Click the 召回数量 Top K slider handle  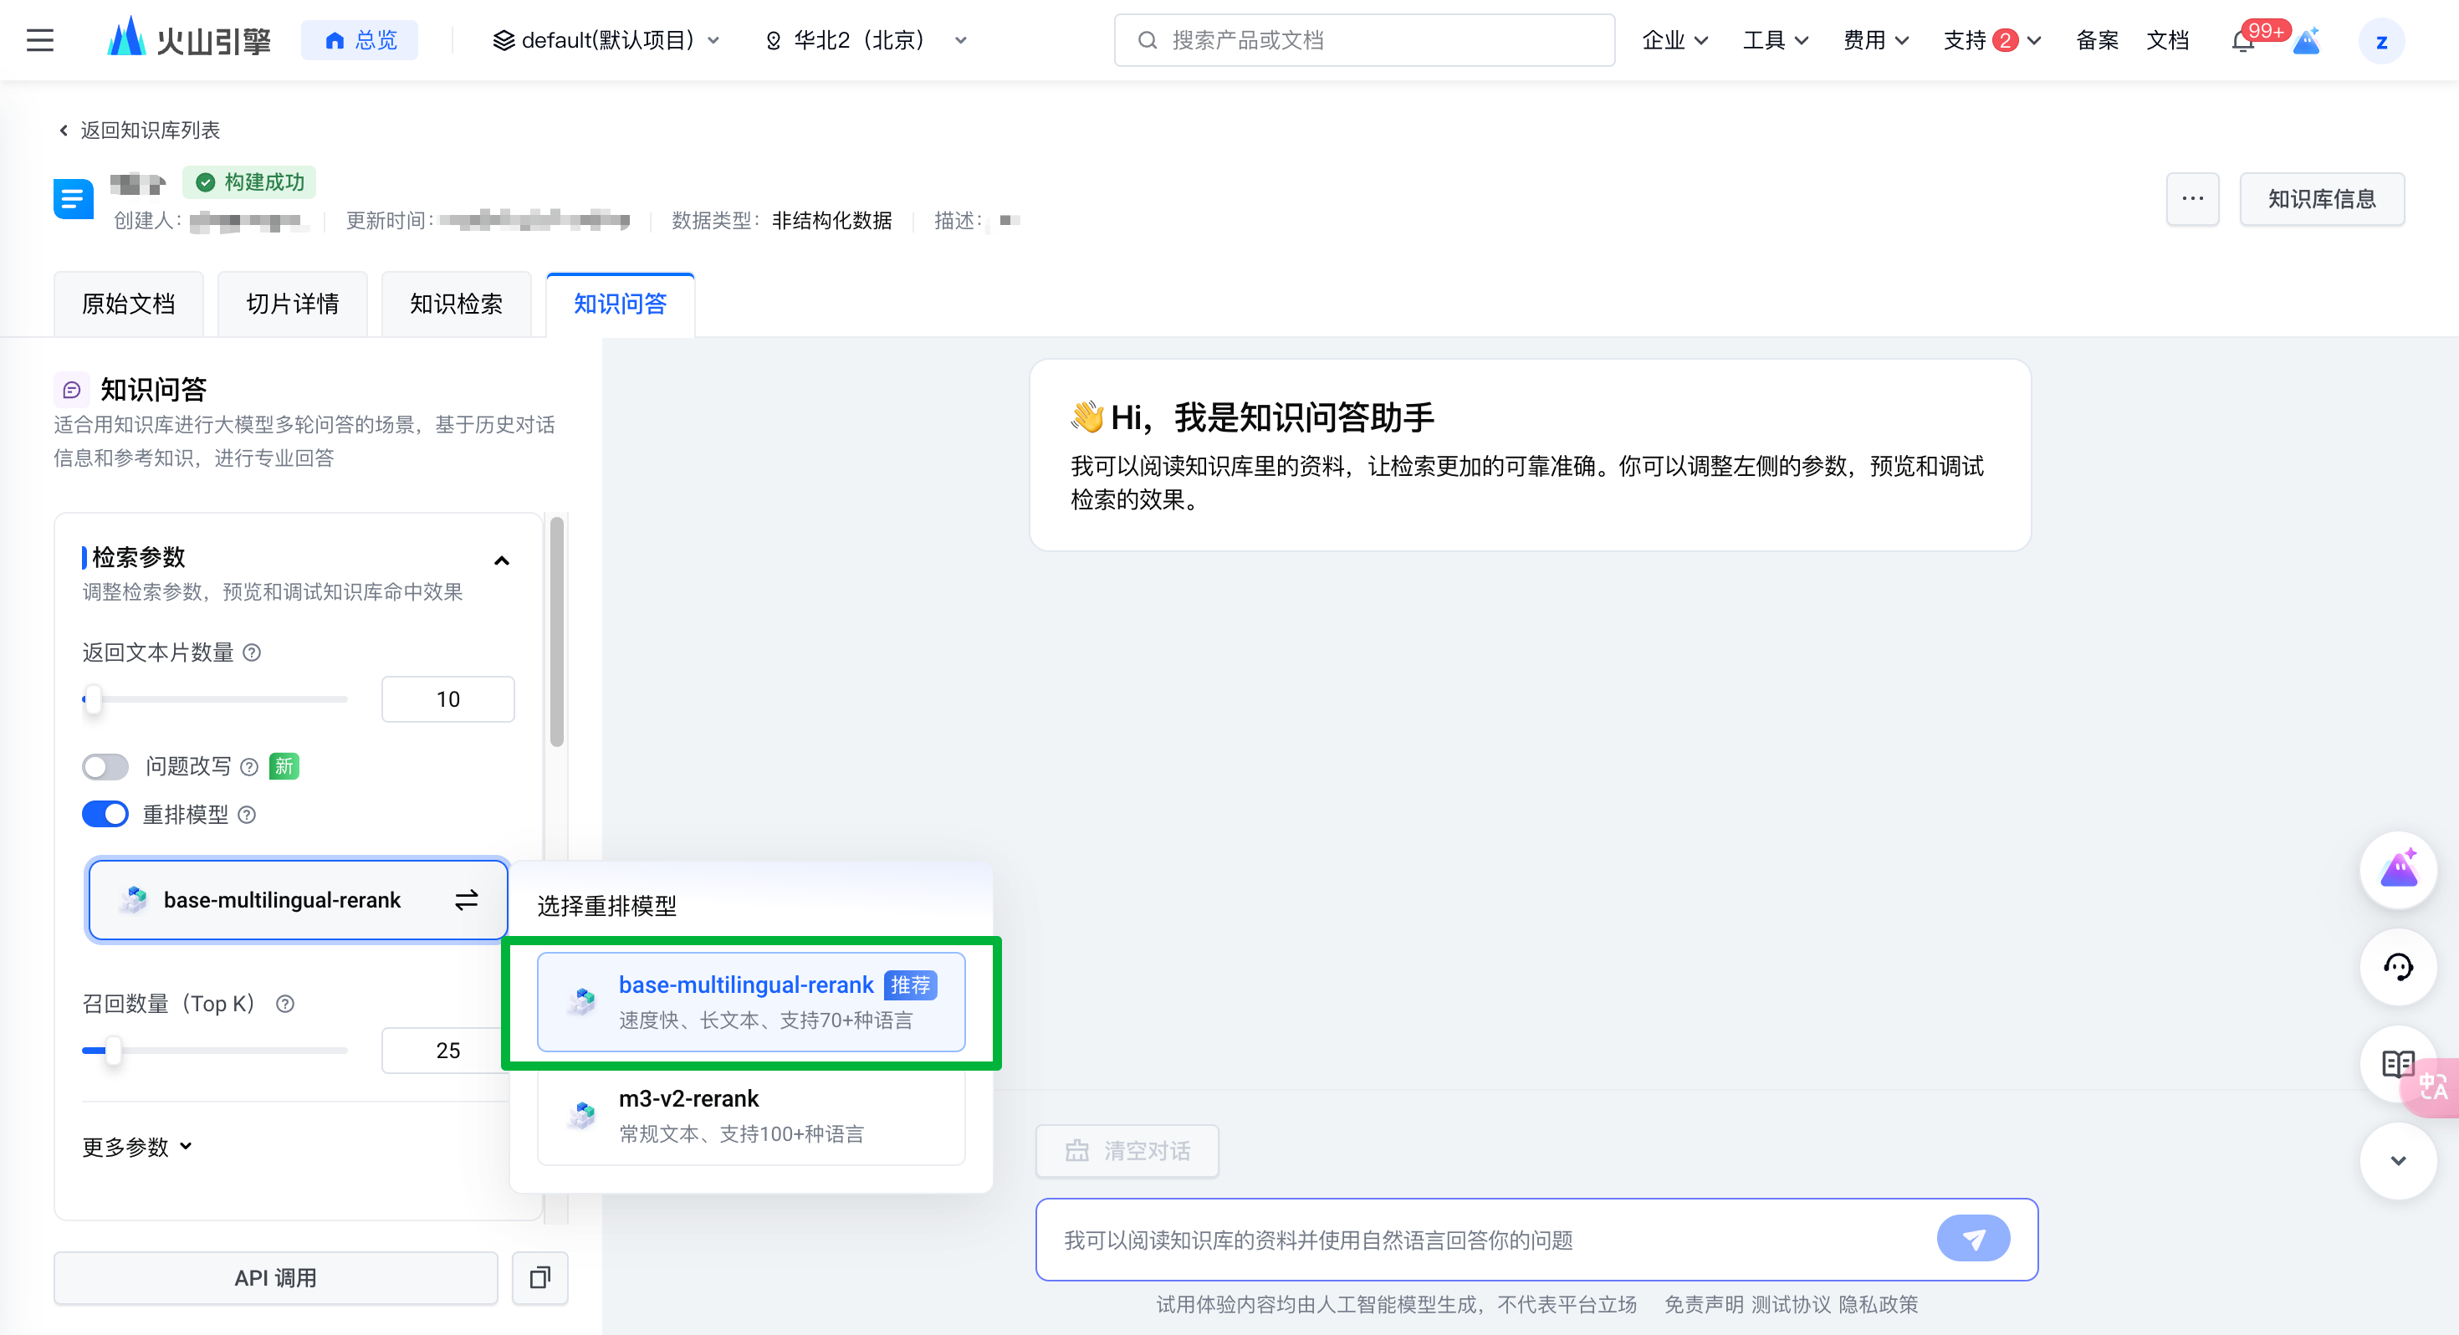114,1051
